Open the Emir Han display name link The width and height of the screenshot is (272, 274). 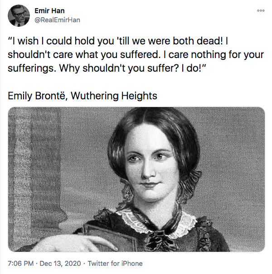[x=49, y=11]
